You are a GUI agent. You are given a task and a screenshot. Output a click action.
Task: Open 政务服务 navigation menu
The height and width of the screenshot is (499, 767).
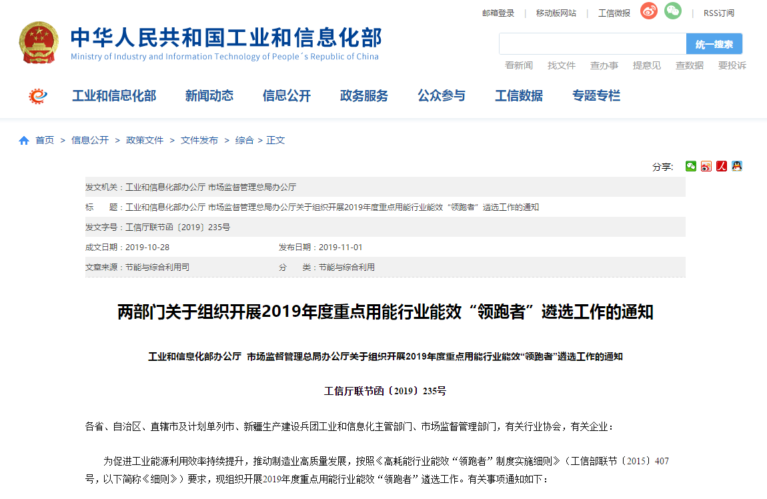tap(364, 96)
